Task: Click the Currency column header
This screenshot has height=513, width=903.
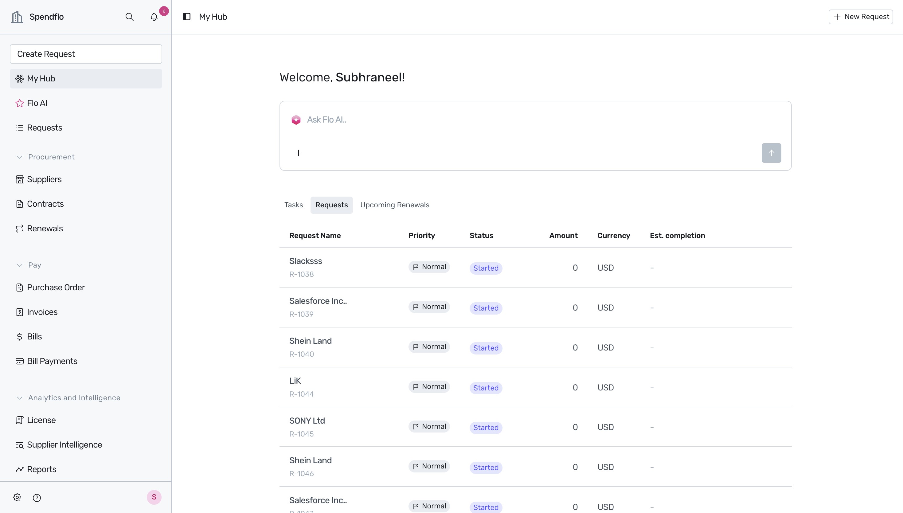Action: [x=613, y=236]
